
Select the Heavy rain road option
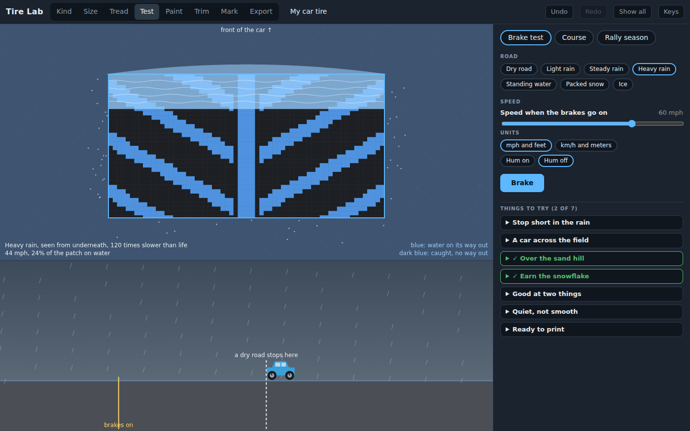[x=654, y=69]
